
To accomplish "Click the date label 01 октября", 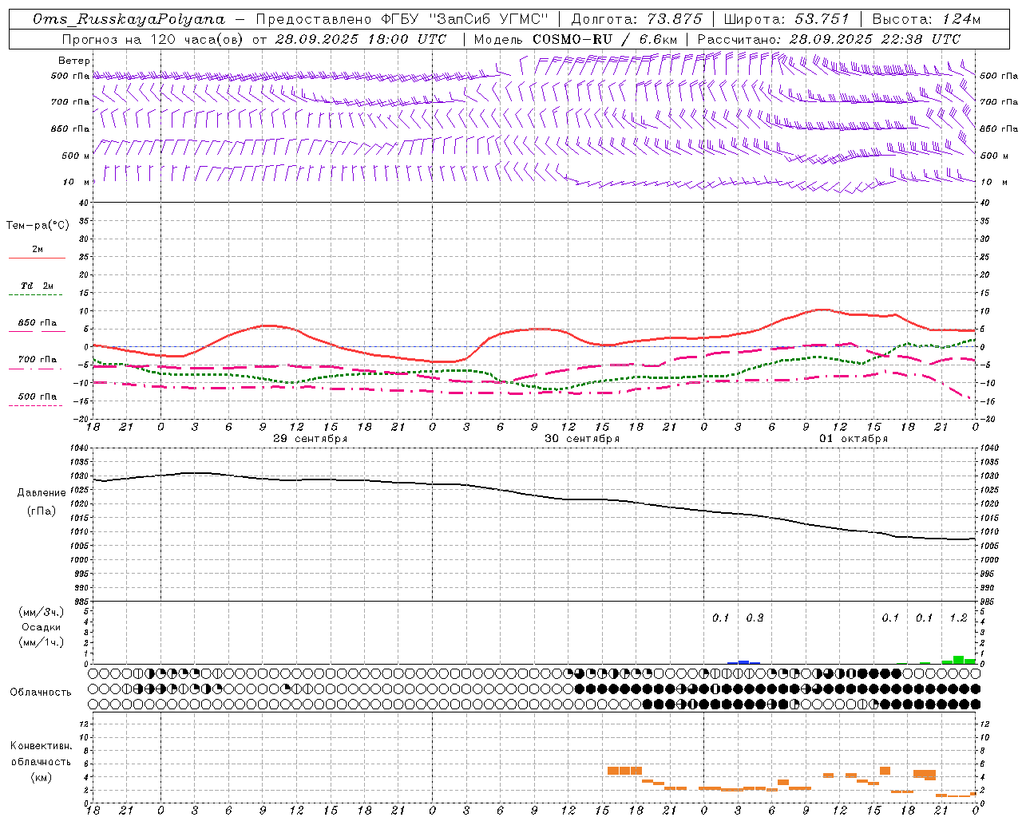I will click(x=854, y=439).
